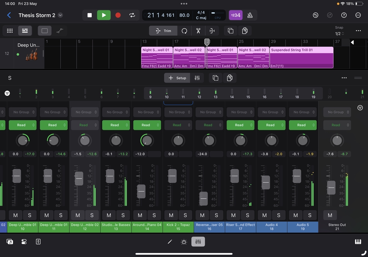Change Read automation mode on Studio Basses channel
Image resolution: width=368 pixels, height=257 pixels.
pyautogui.click(x=116, y=125)
